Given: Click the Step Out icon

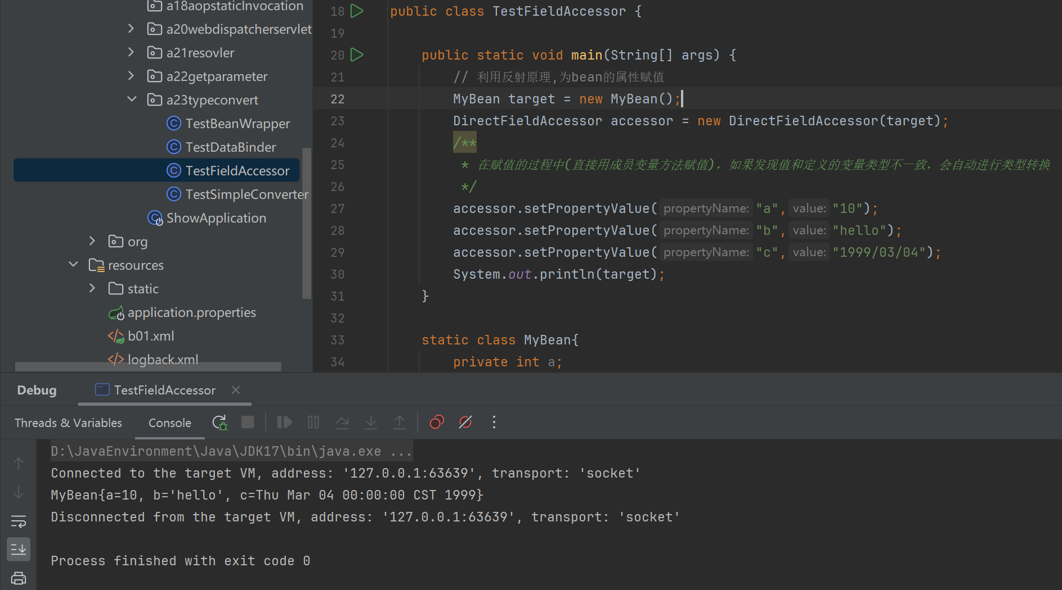Looking at the screenshot, I should [x=400, y=423].
